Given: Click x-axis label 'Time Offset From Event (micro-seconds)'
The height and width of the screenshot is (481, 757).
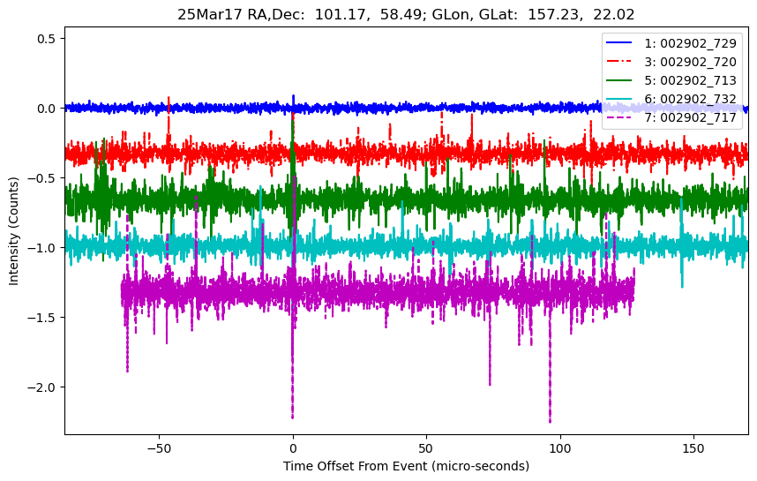Looking at the screenshot, I should click(x=406, y=467).
